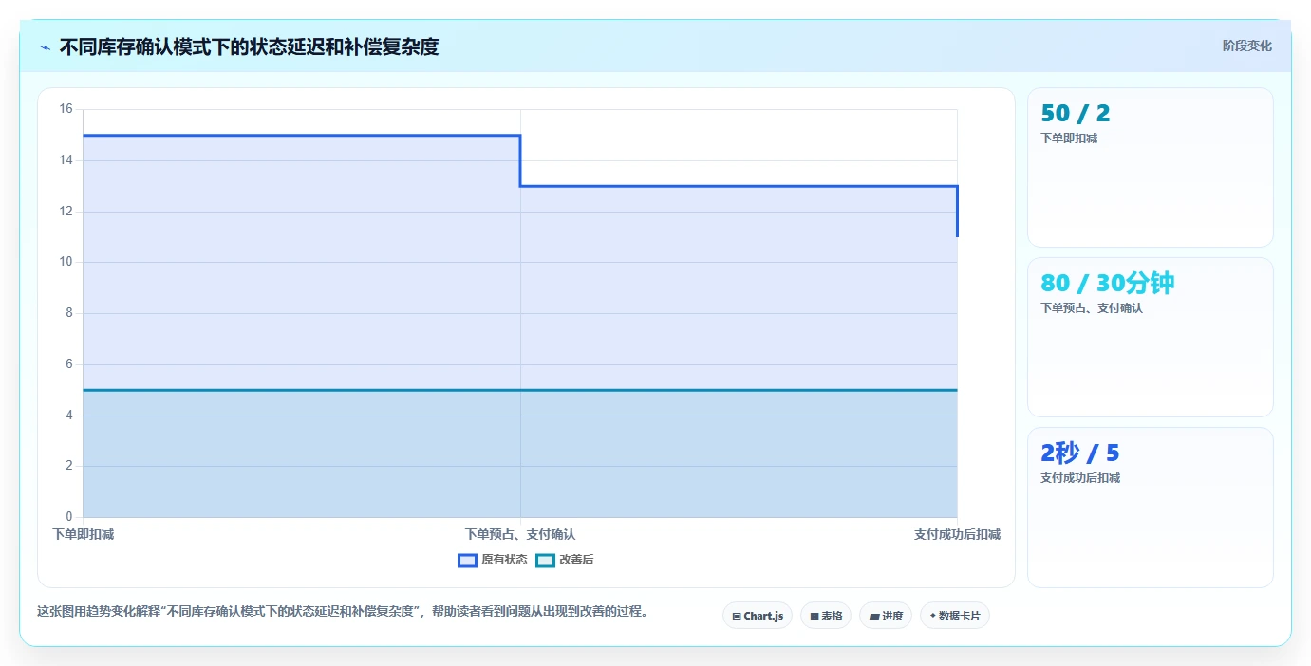Open the 2秒 / 5 支付成功后扣减 card
Viewport: 1311px width, 666px height.
pyautogui.click(x=1151, y=508)
